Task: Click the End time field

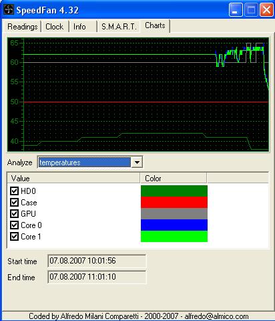Action: tap(97, 277)
